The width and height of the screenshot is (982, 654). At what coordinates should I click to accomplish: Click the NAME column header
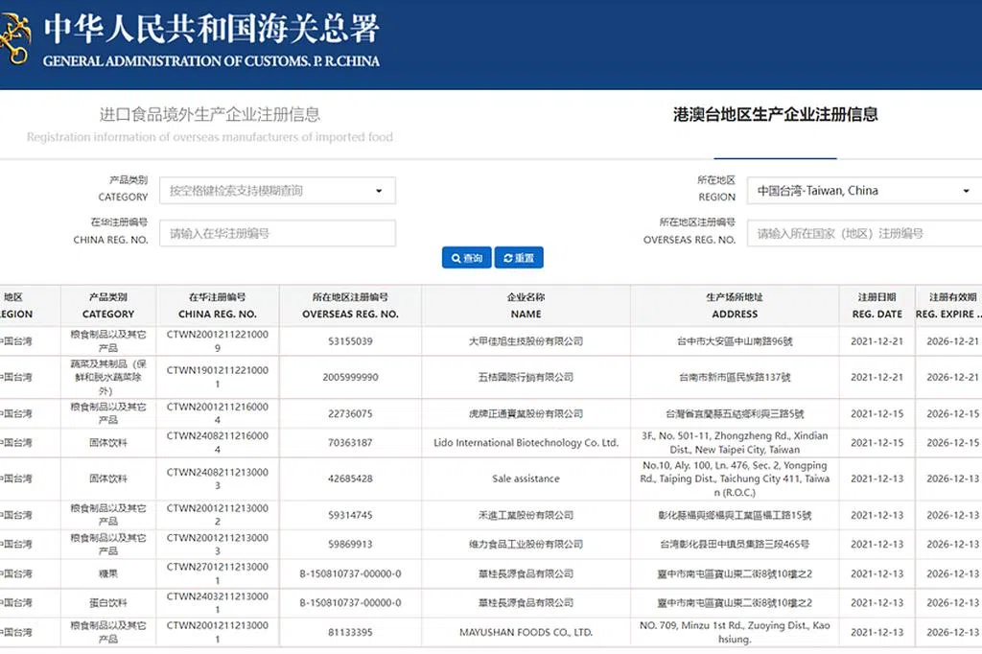coord(526,306)
